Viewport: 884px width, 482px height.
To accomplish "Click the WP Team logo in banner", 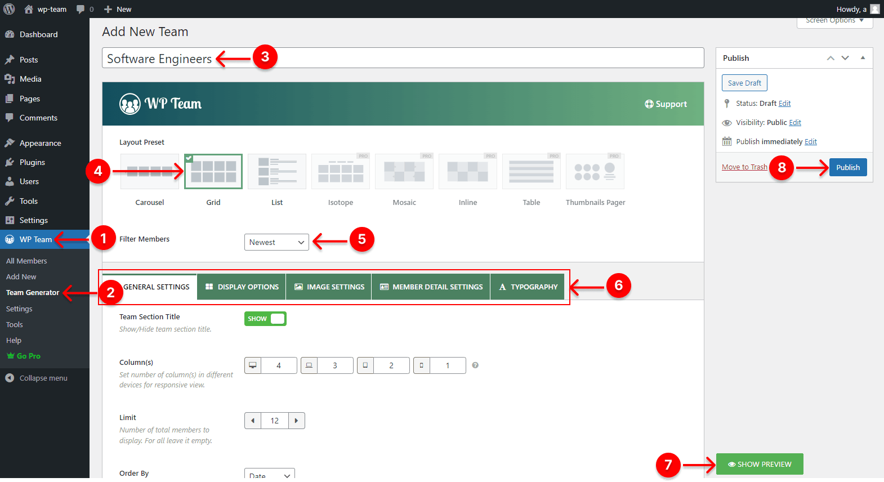I will (x=160, y=104).
